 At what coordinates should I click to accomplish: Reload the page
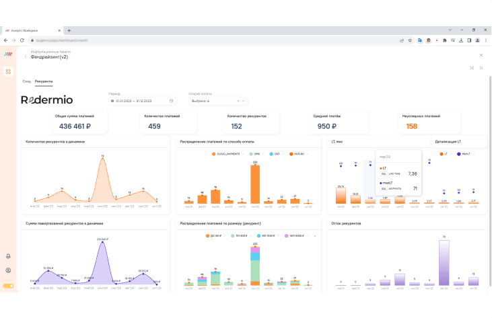pyautogui.click(x=22, y=40)
